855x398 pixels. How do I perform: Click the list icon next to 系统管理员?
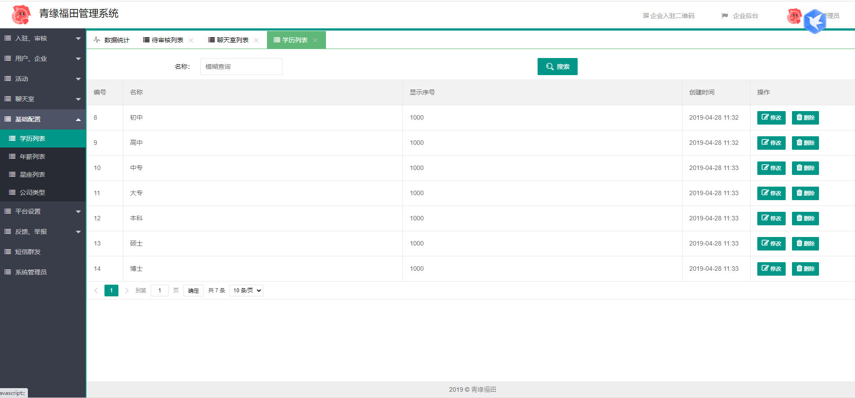tap(8, 272)
